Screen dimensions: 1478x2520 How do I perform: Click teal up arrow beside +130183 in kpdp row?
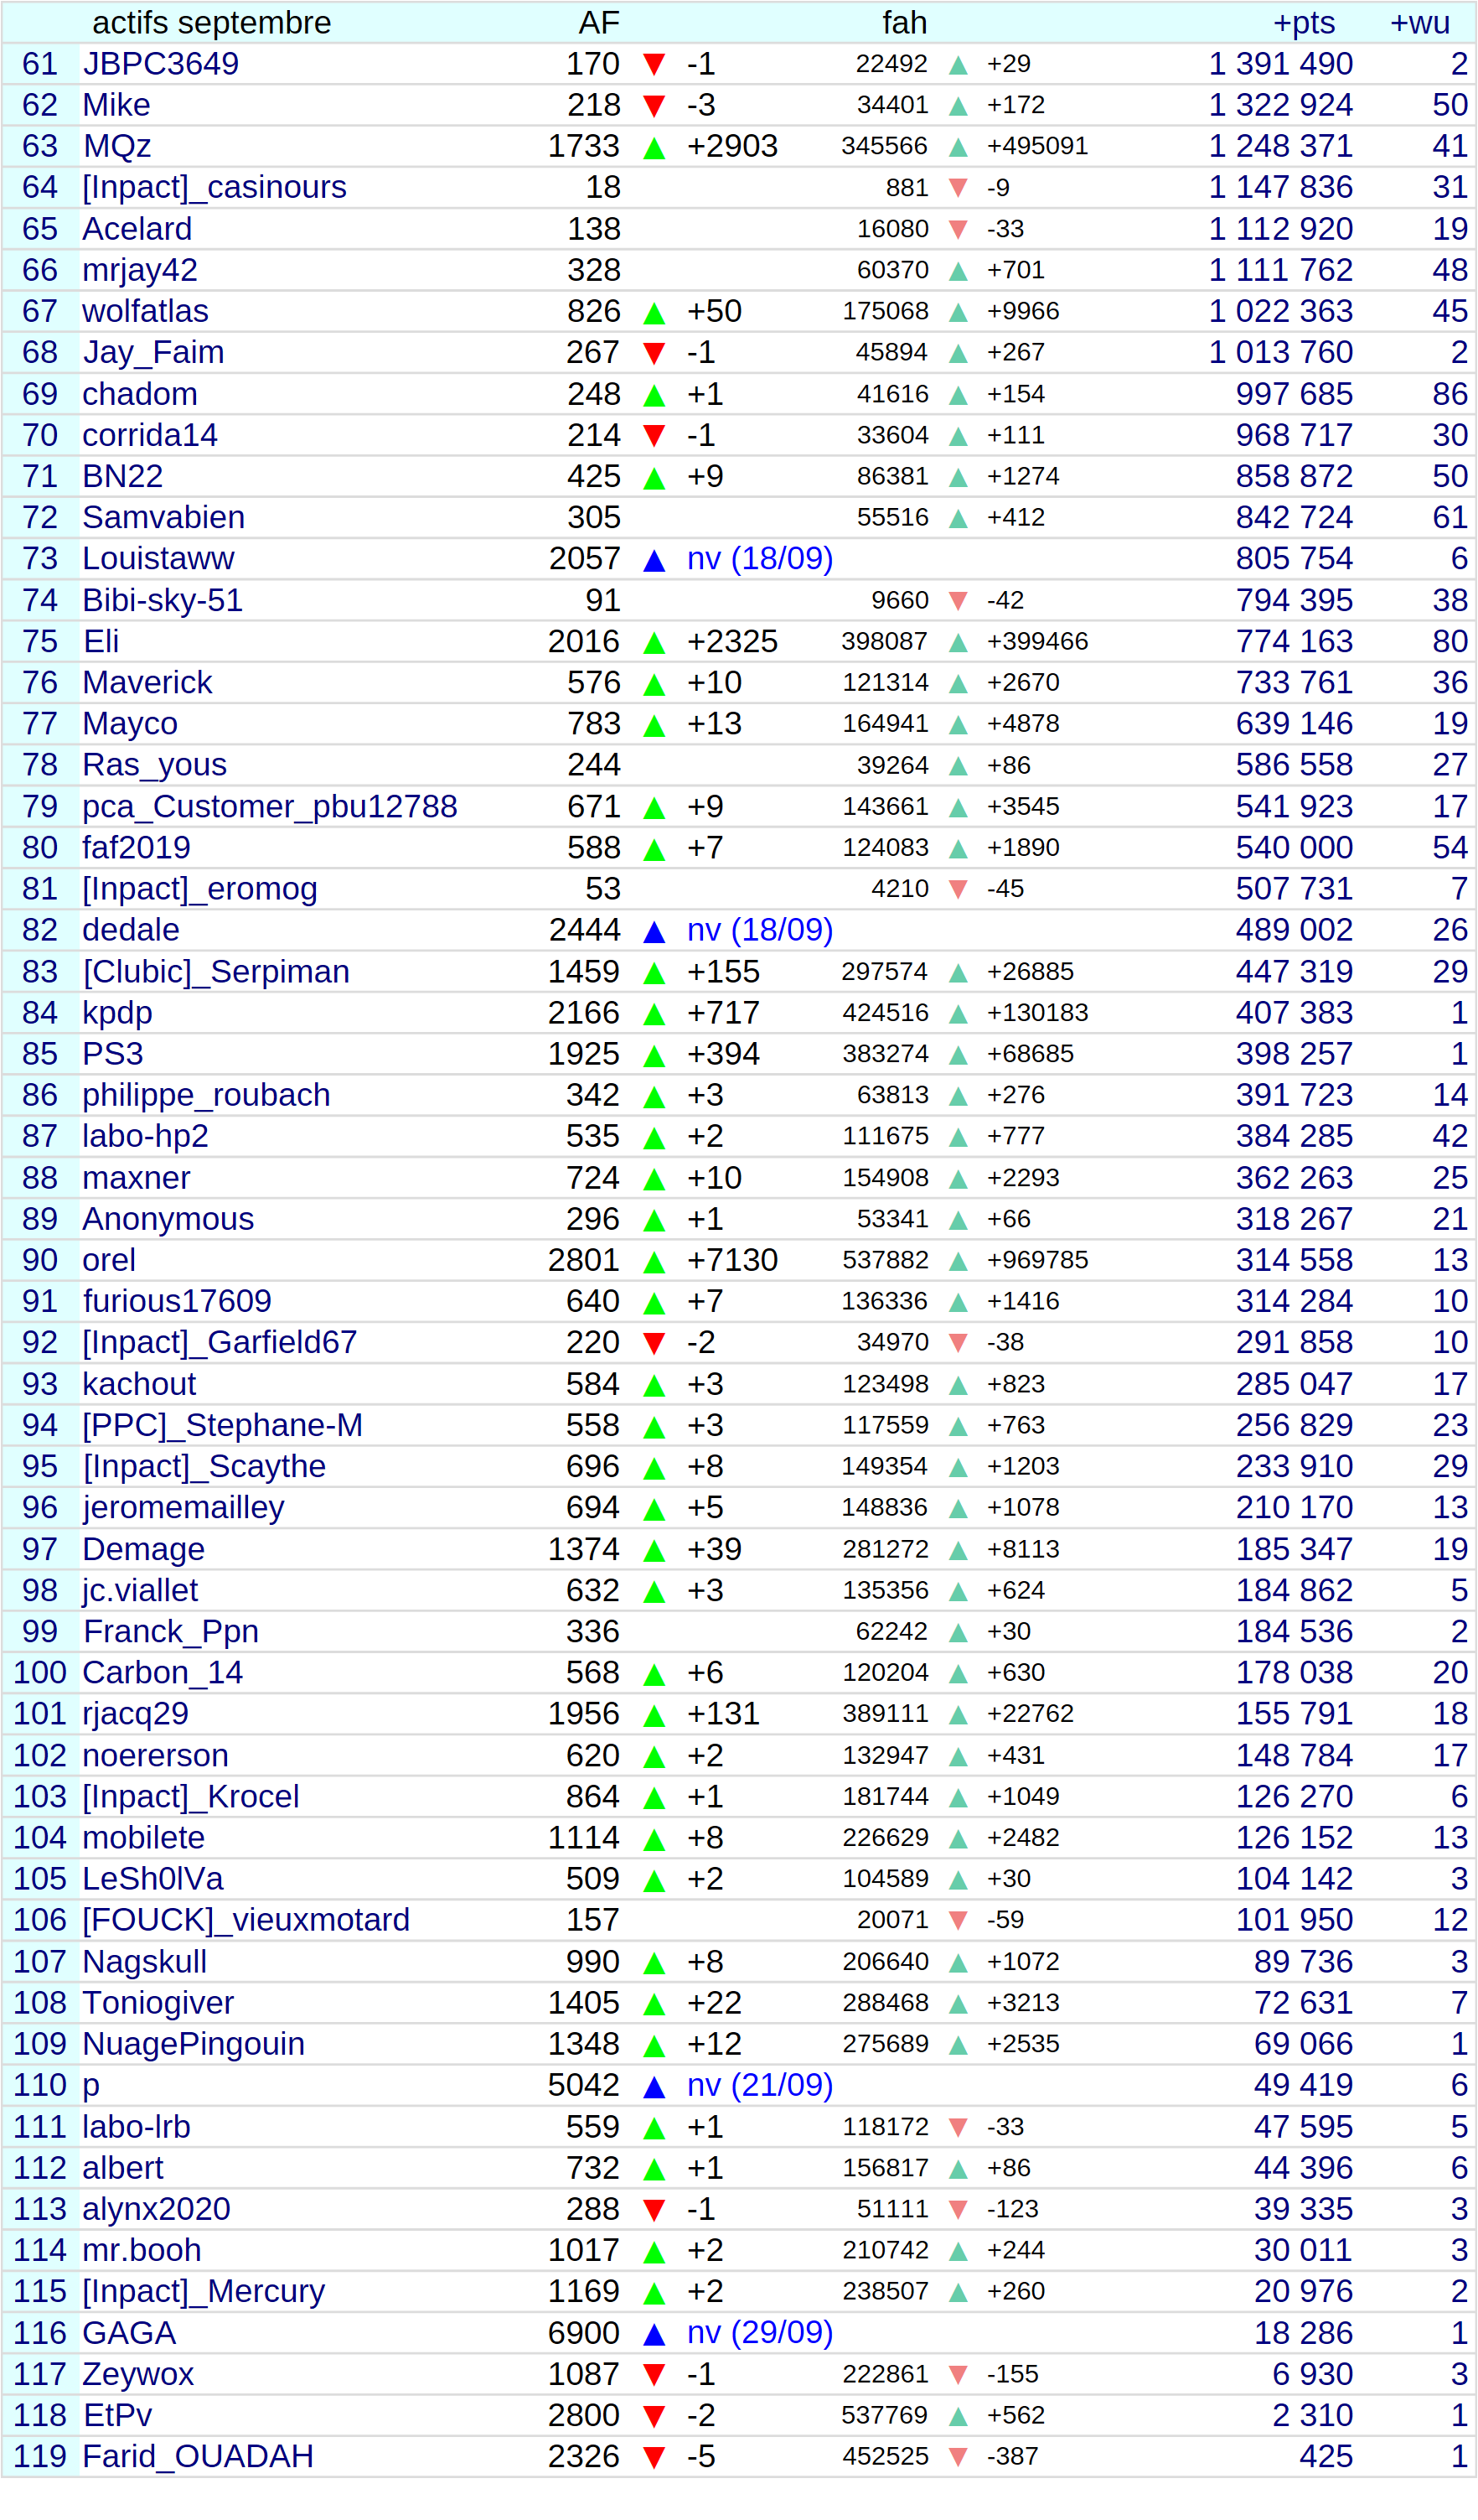[958, 1014]
